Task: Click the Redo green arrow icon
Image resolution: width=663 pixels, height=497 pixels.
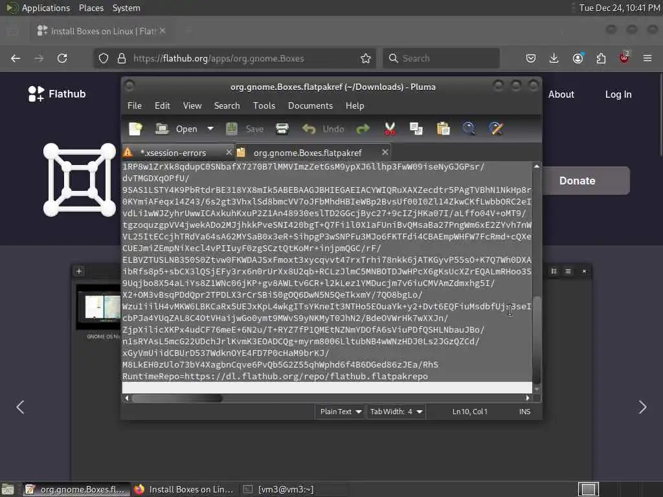Action: point(363,129)
